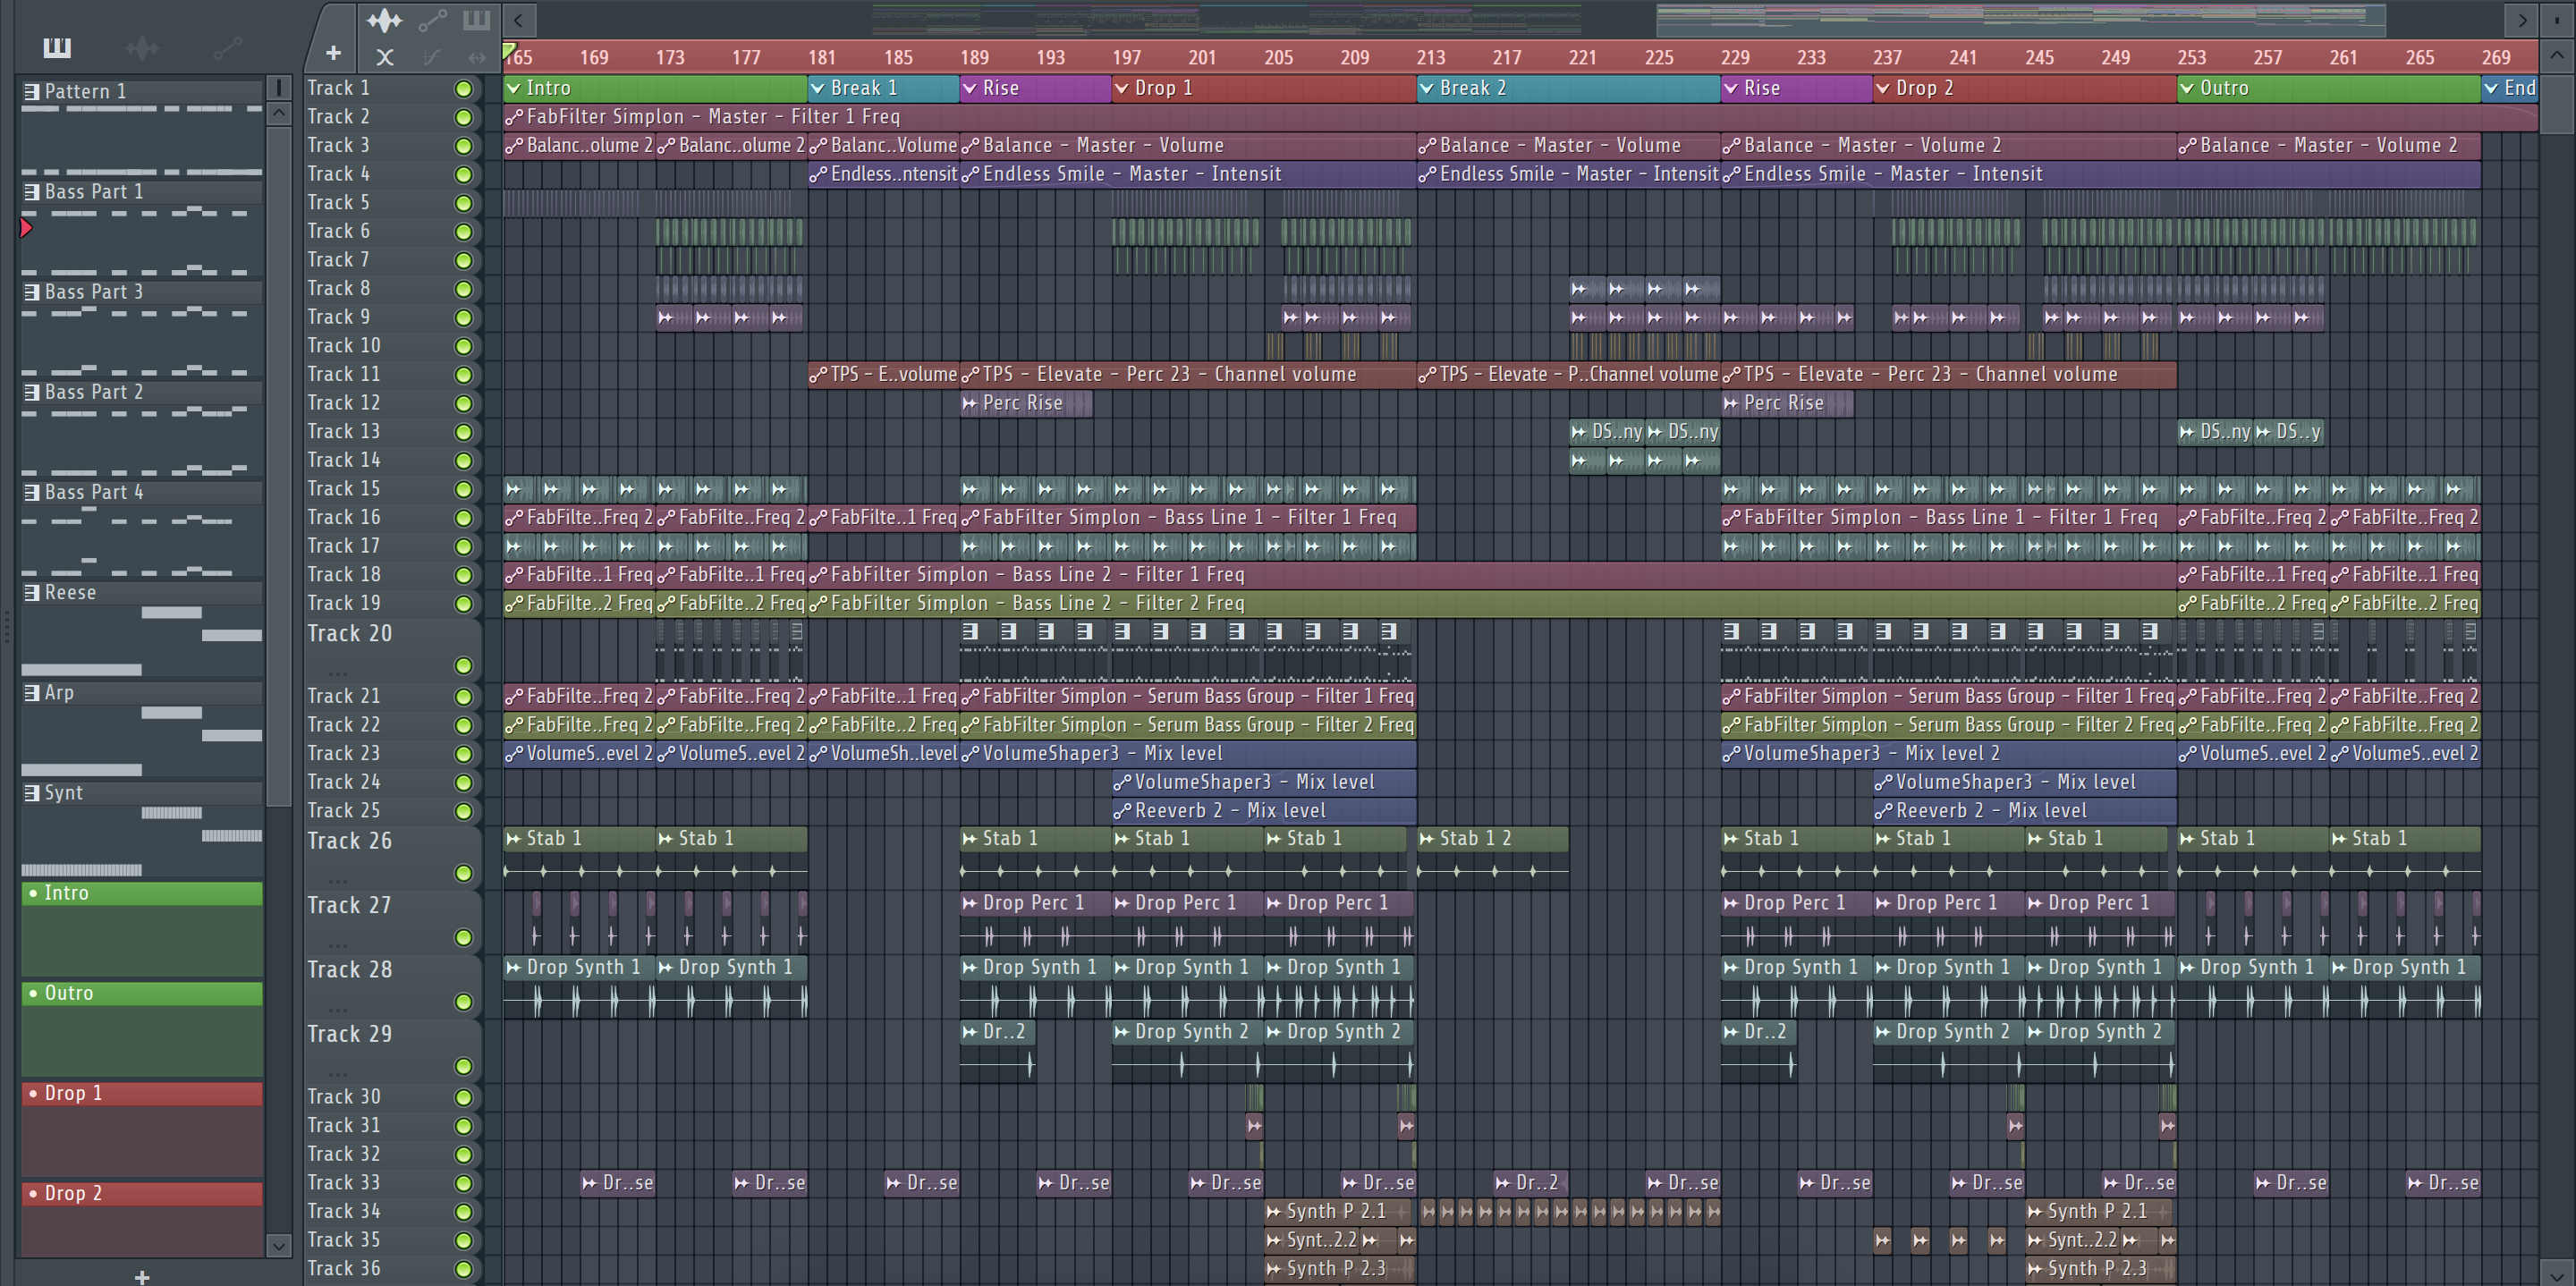Open the Rise marker chevron after Break 1
The height and width of the screenshot is (1286, 2576).
click(970, 88)
